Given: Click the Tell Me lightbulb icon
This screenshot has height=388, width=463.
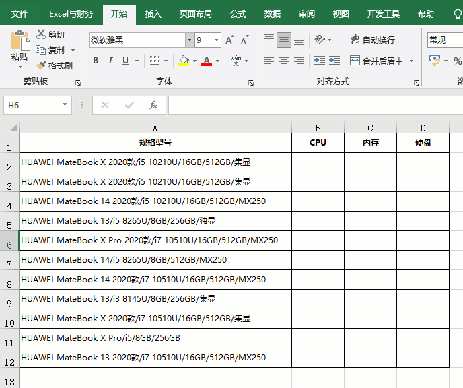Looking at the screenshot, I should pos(458,14).
